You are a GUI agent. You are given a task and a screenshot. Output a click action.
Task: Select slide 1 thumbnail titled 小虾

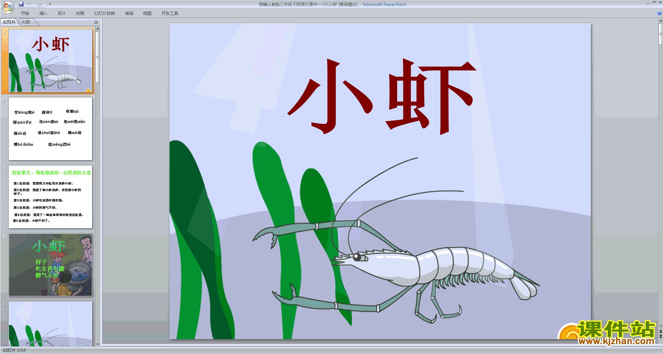coord(50,60)
